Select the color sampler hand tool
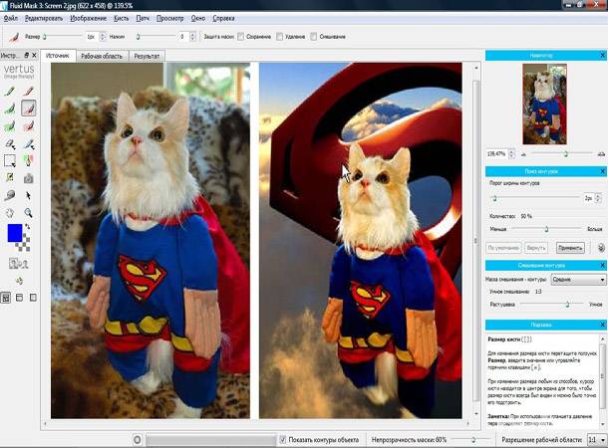608x448 pixels. [x=28, y=160]
